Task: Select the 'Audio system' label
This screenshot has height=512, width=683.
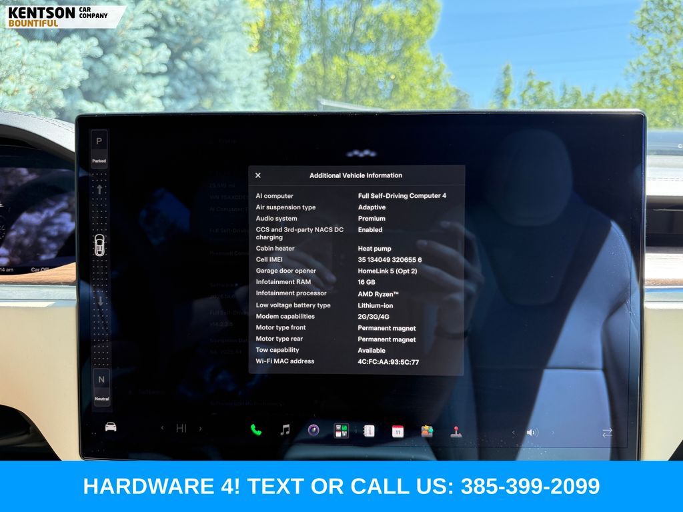Action: click(x=277, y=219)
